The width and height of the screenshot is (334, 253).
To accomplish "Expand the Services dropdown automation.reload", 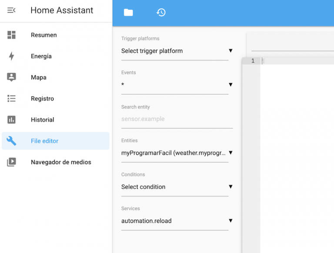I will (x=177, y=221).
